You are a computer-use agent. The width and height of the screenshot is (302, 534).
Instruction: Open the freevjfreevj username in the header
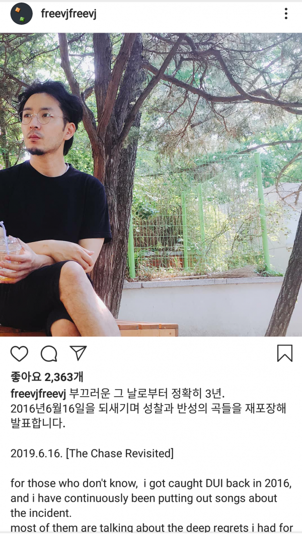[x=68, y=14]
